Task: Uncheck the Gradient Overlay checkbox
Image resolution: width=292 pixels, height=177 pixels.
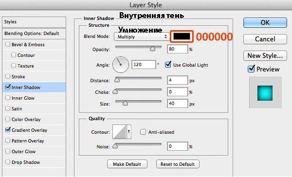Action: tap(8, 130)
